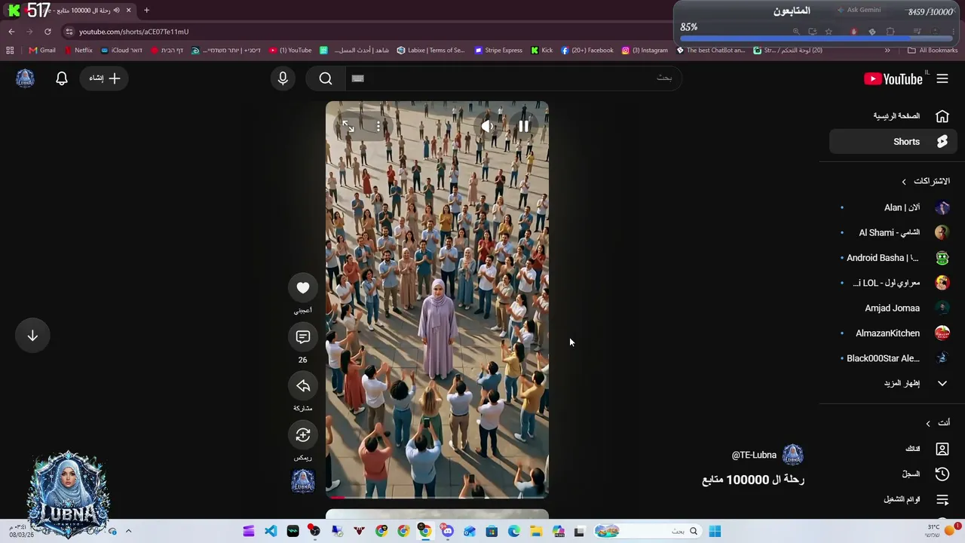This screenshot has width=965, height=543.
Task: Open the iCloud bookmark
Action: (x=121, y=51)
